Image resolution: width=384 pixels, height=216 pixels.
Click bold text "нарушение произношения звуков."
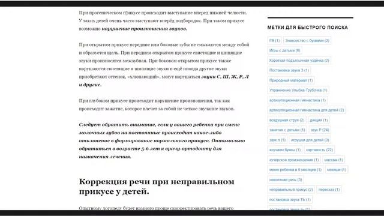pos(144,29)
